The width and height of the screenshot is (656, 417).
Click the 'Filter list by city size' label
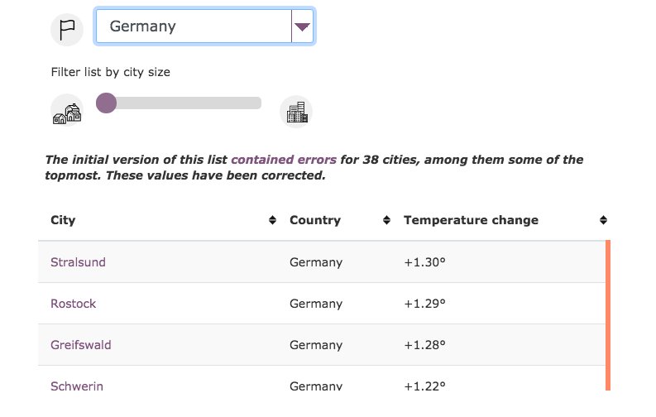point(111,72)
